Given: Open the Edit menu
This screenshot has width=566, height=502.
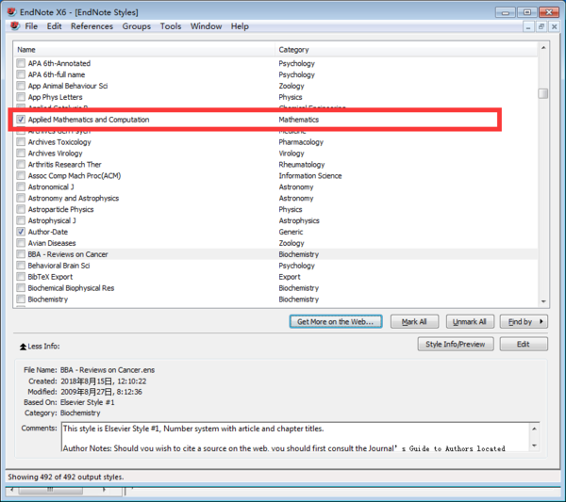Looking at the screenshot, I should click(54, 26).
